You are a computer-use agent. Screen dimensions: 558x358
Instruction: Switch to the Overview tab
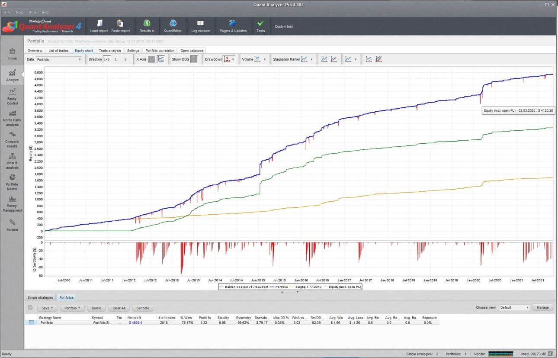coord(35,51)
